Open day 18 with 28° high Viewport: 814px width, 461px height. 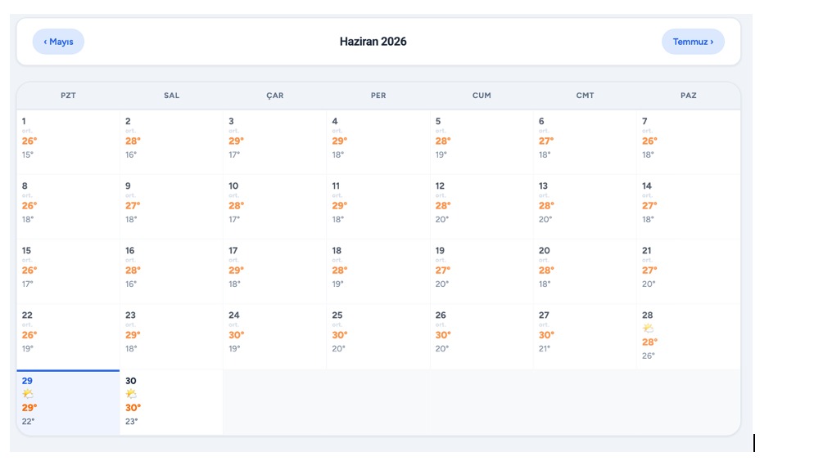click(378, 271)
